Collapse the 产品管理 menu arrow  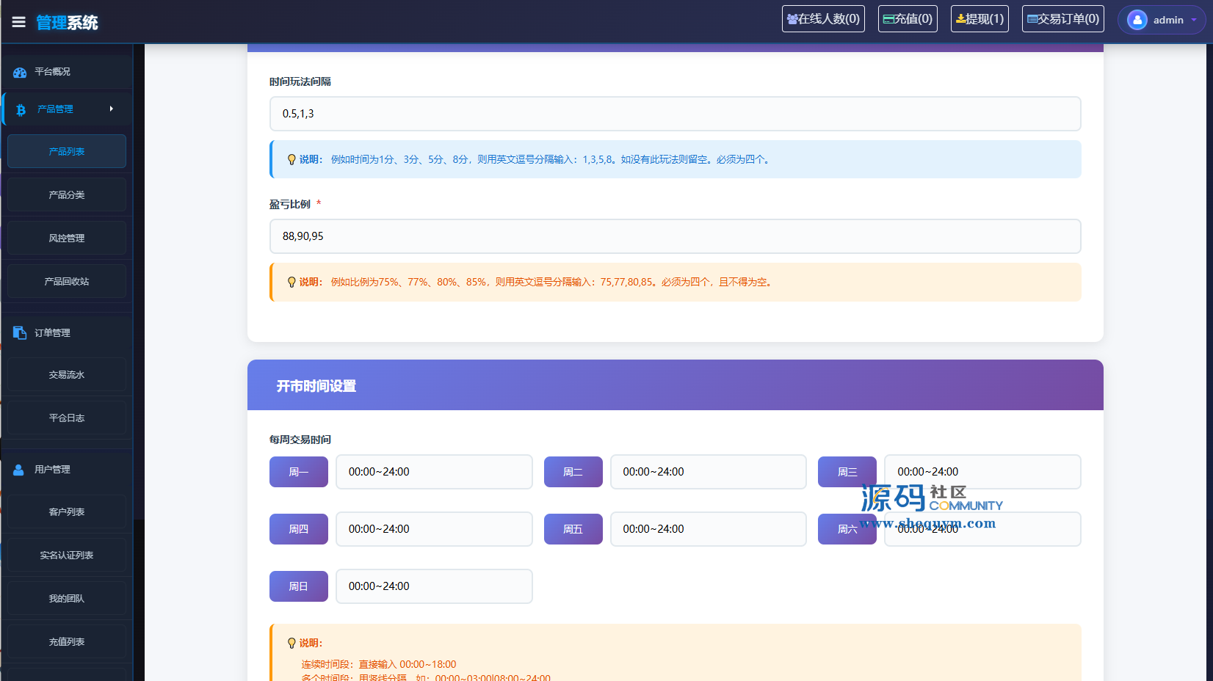(112, 109)
